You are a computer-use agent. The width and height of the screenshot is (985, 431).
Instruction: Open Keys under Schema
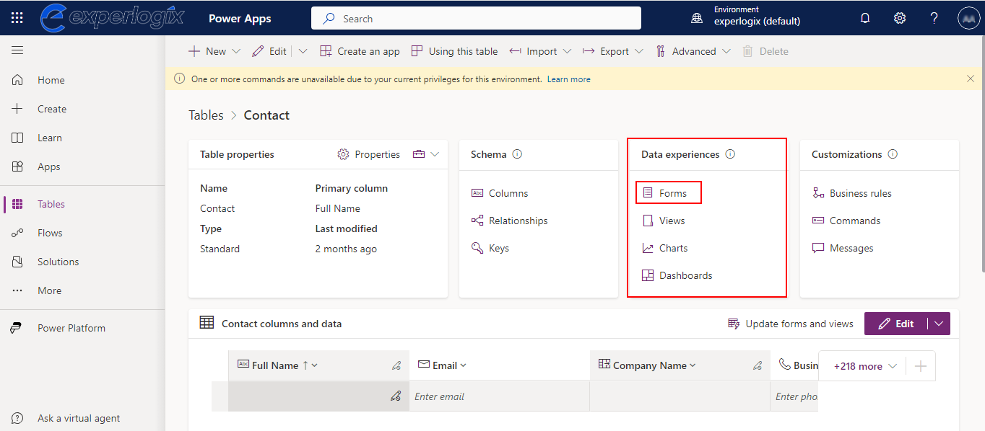(490, 248)
